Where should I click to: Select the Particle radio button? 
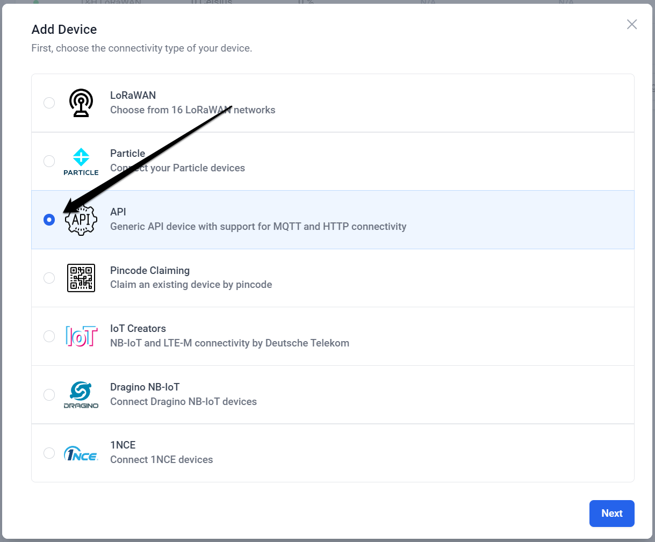(x=49, y=161)
